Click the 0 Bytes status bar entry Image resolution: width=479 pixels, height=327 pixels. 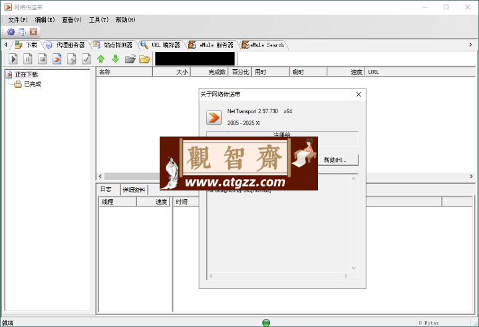[428, 323]
